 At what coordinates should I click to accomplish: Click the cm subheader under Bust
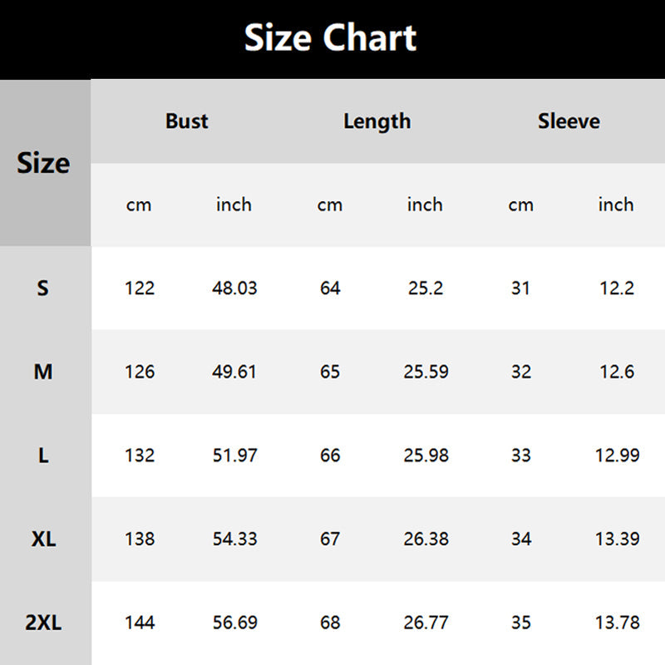139,204
